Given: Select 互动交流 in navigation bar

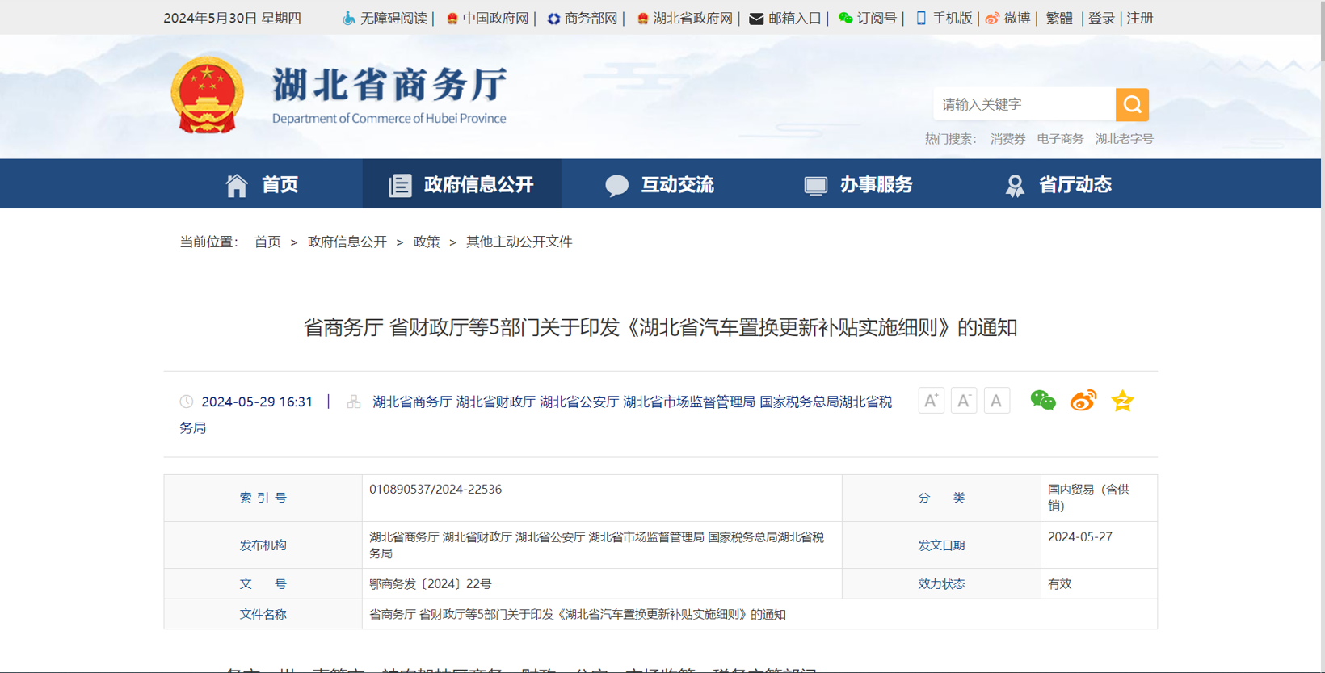Looking at the screenshot, I should point(660,185).
